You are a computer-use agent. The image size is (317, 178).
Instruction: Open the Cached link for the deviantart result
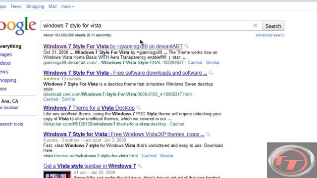195,63
